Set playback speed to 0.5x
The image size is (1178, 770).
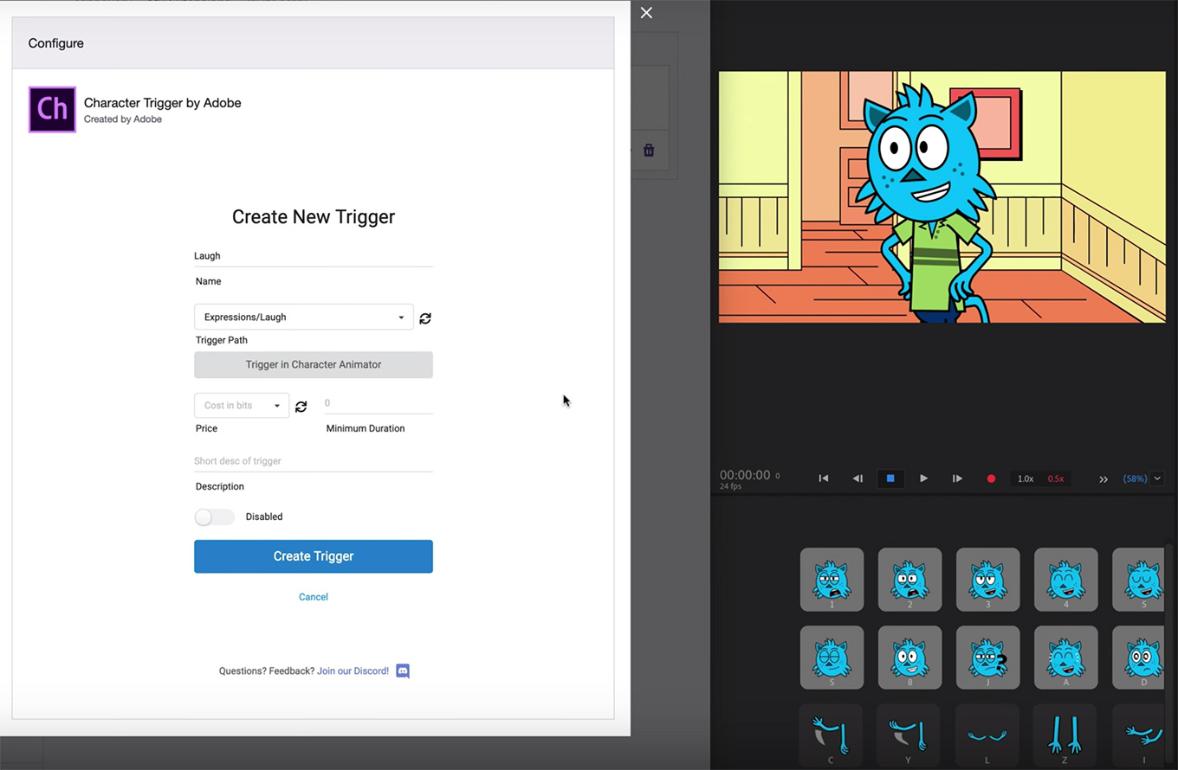coord(1056,478)
